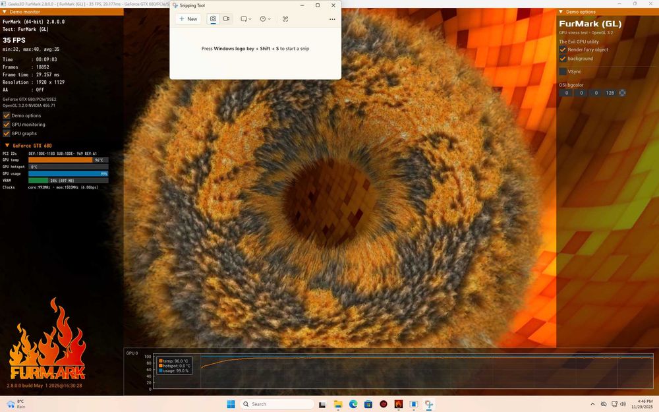
Task: Click the OpenGL 3.2.0 NVIDIA 456.71 line
Action: [x=29, y=105]
